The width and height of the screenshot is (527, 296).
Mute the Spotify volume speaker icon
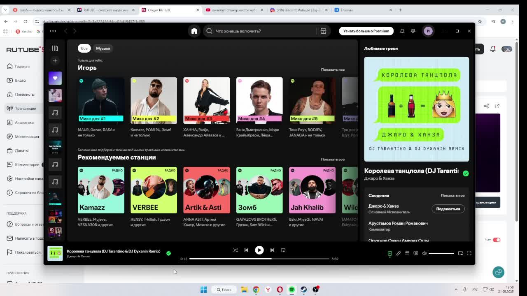424,253
